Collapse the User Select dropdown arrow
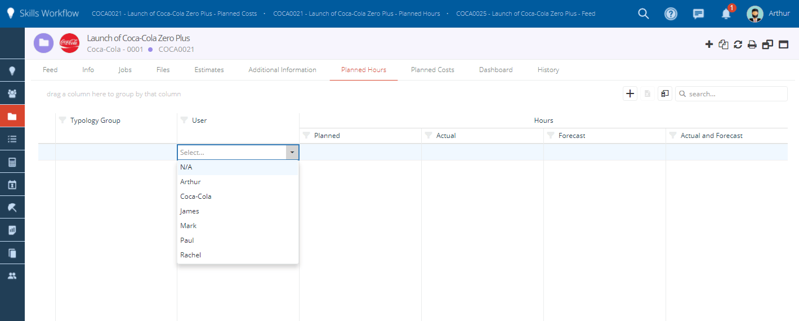The image size is (799, 321). pyautogui.click(x=292, y=153)
